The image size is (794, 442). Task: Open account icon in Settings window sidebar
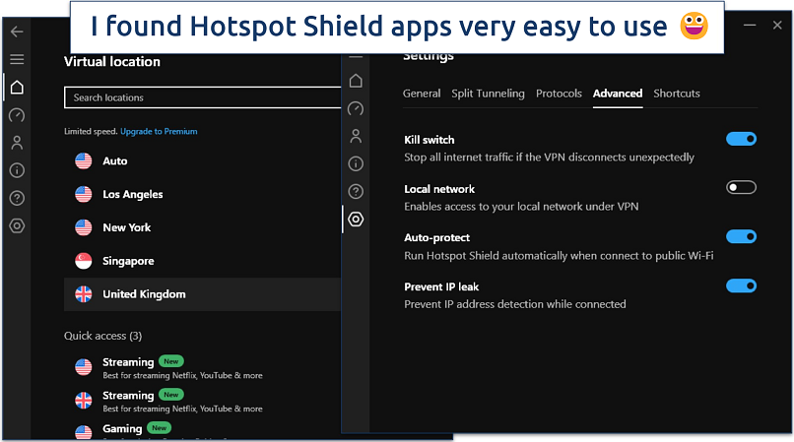point(356,136)
